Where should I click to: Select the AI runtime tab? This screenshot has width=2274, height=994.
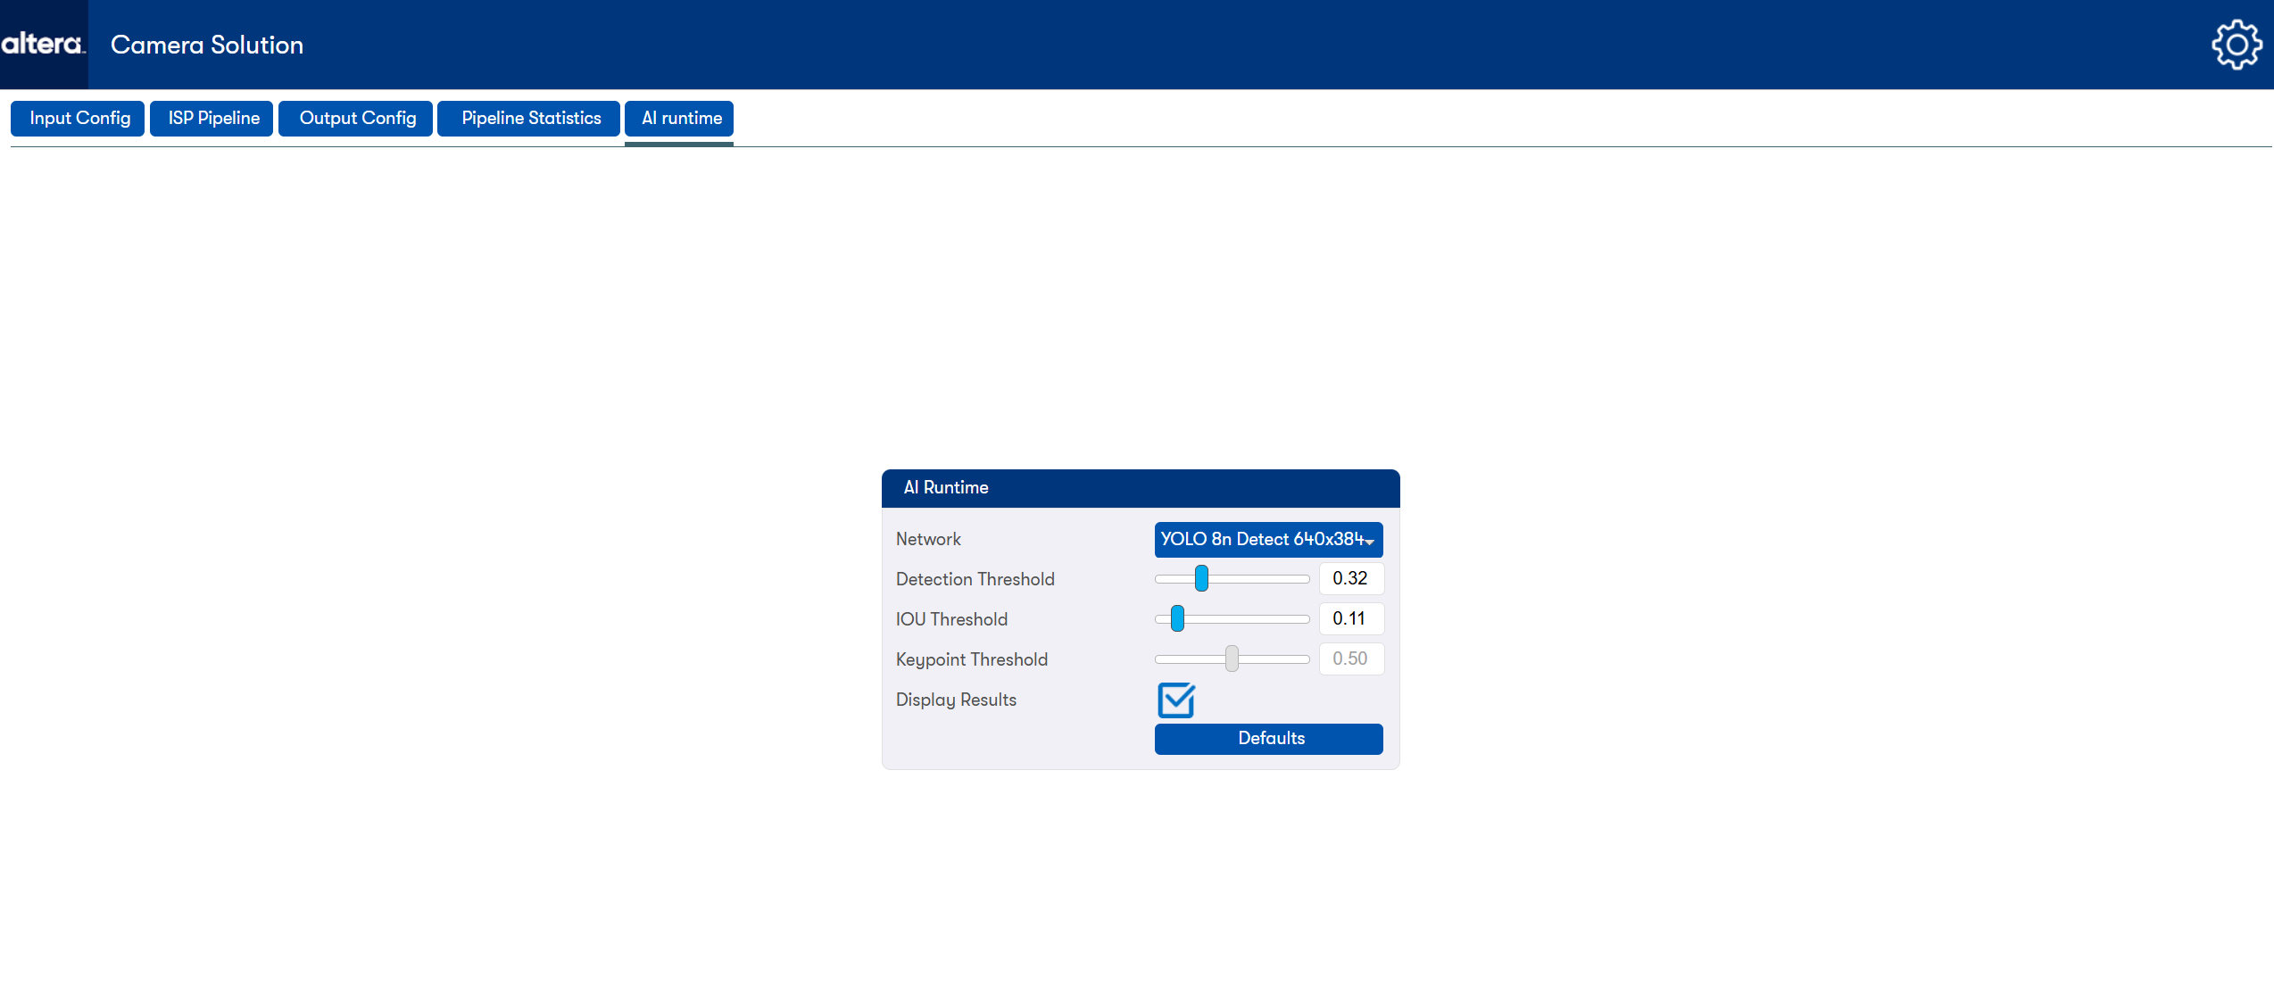(680, 118)
